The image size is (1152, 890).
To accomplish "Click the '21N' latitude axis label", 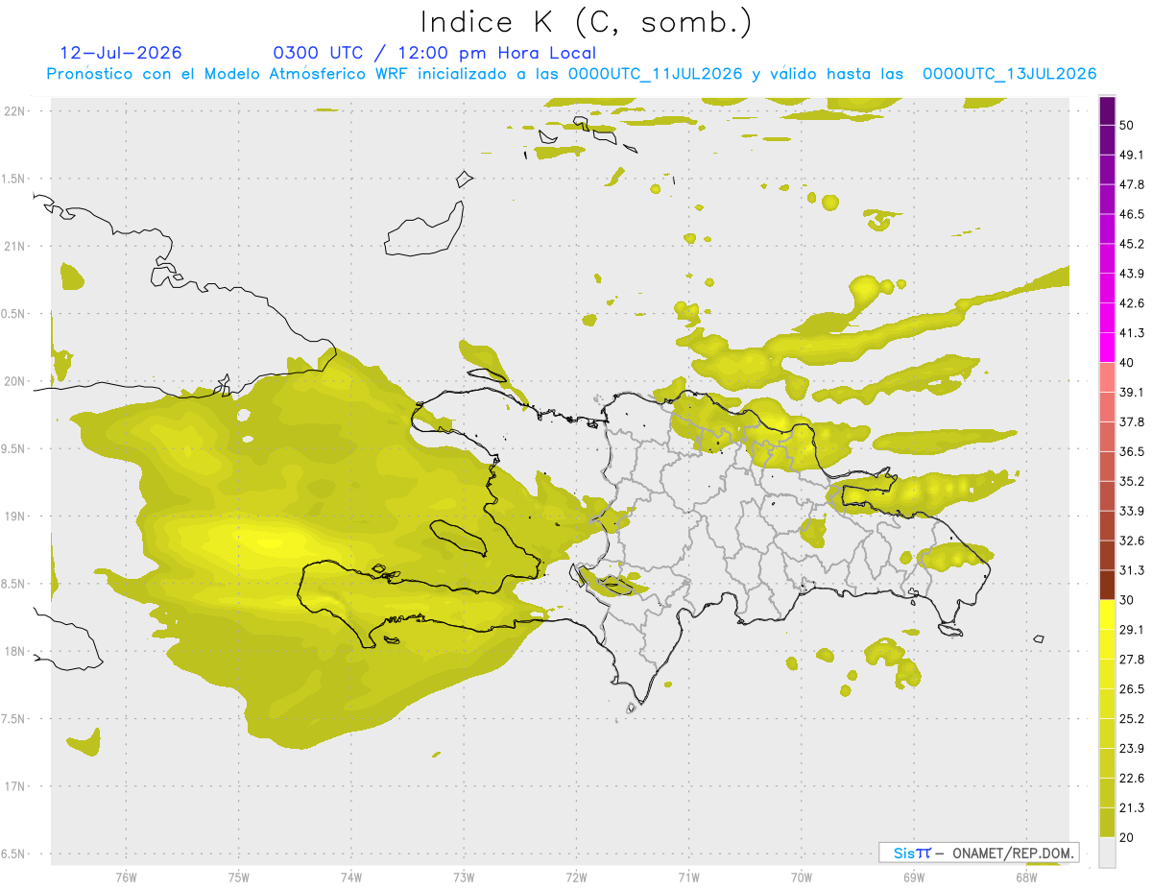I will tap(15, 246).
